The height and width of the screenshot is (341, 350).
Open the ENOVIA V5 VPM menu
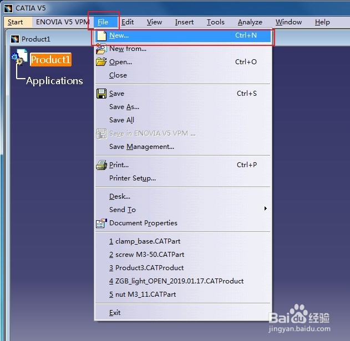[63, 22]
